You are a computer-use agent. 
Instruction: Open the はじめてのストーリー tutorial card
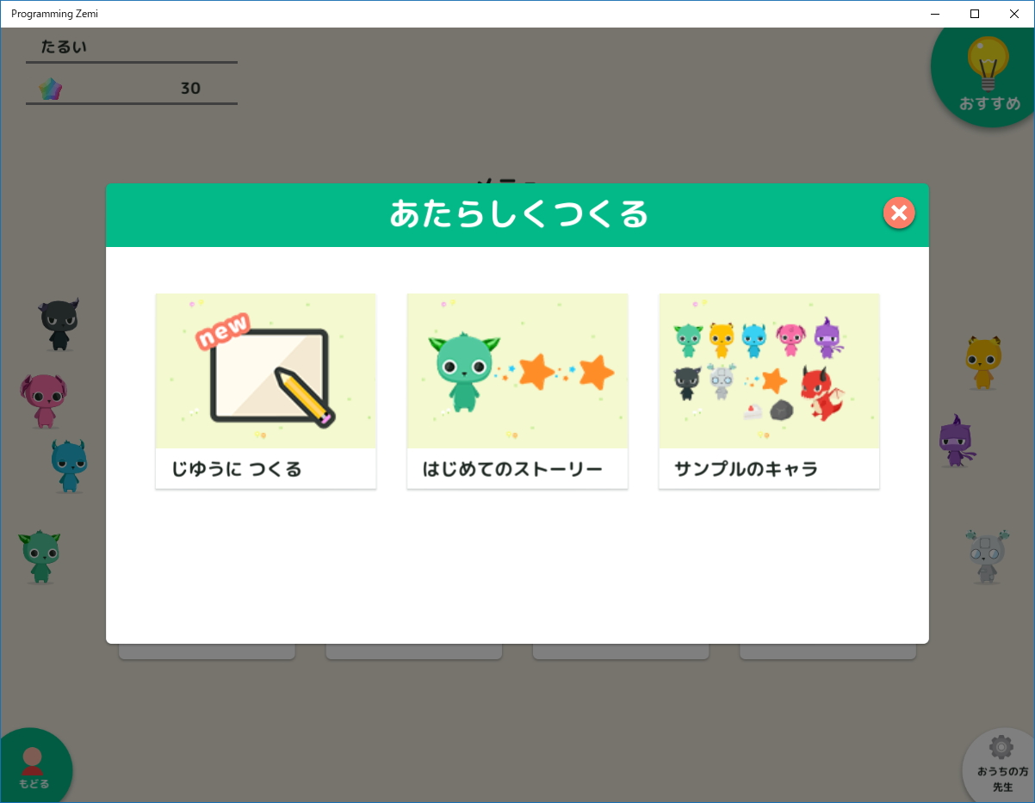(x=517, y=390)
